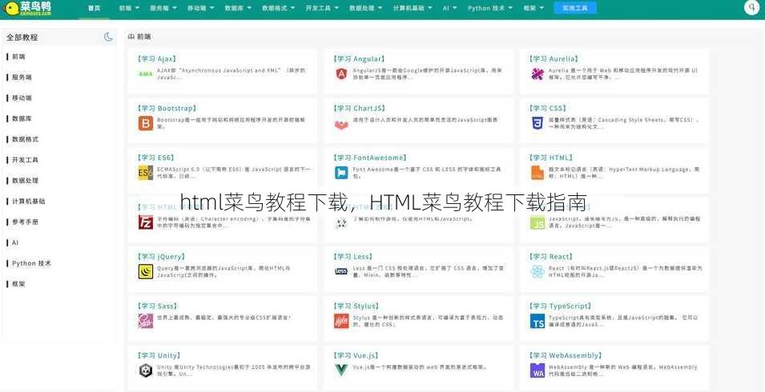Screen dimensions: 765x392
Task: Click the Unity cube icon
Action: click(145, 370)
